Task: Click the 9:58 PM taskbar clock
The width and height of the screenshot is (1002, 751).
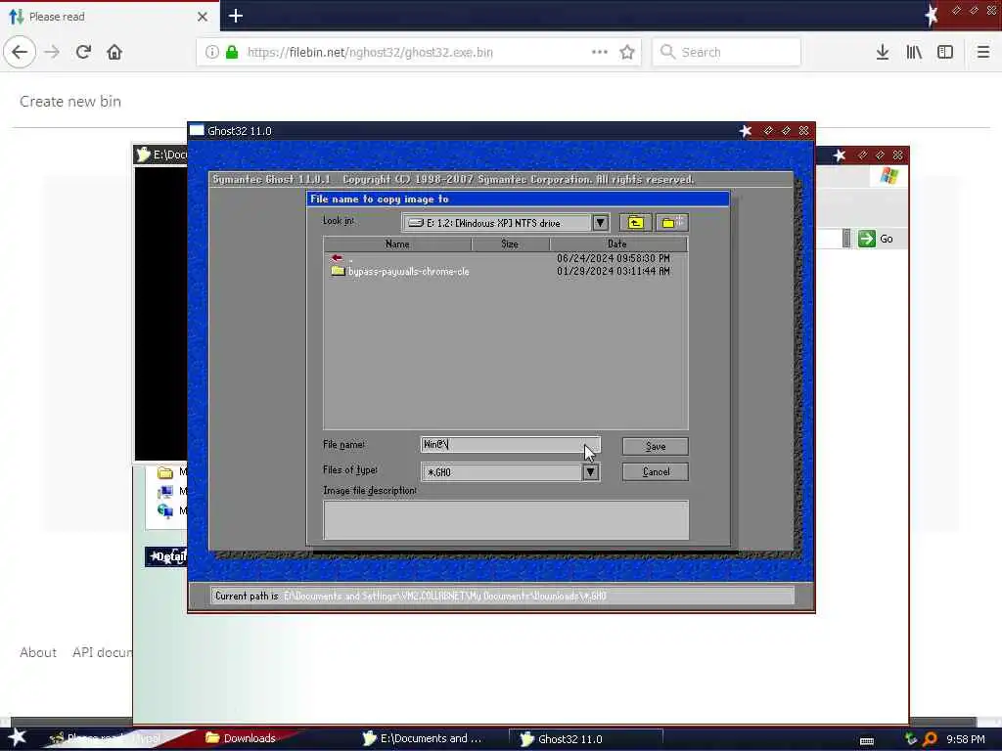Action: tap(966, 739)
